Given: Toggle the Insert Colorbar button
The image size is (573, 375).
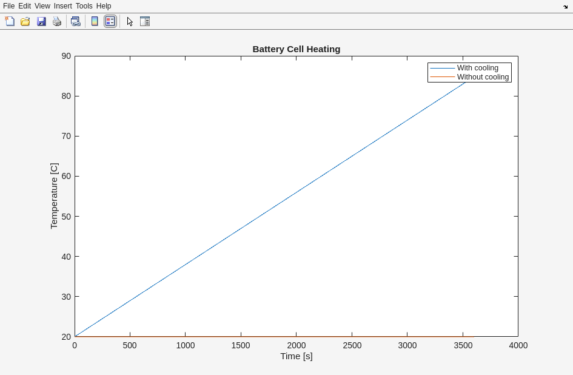Looking at the screenshot, I should click(95, 21).
